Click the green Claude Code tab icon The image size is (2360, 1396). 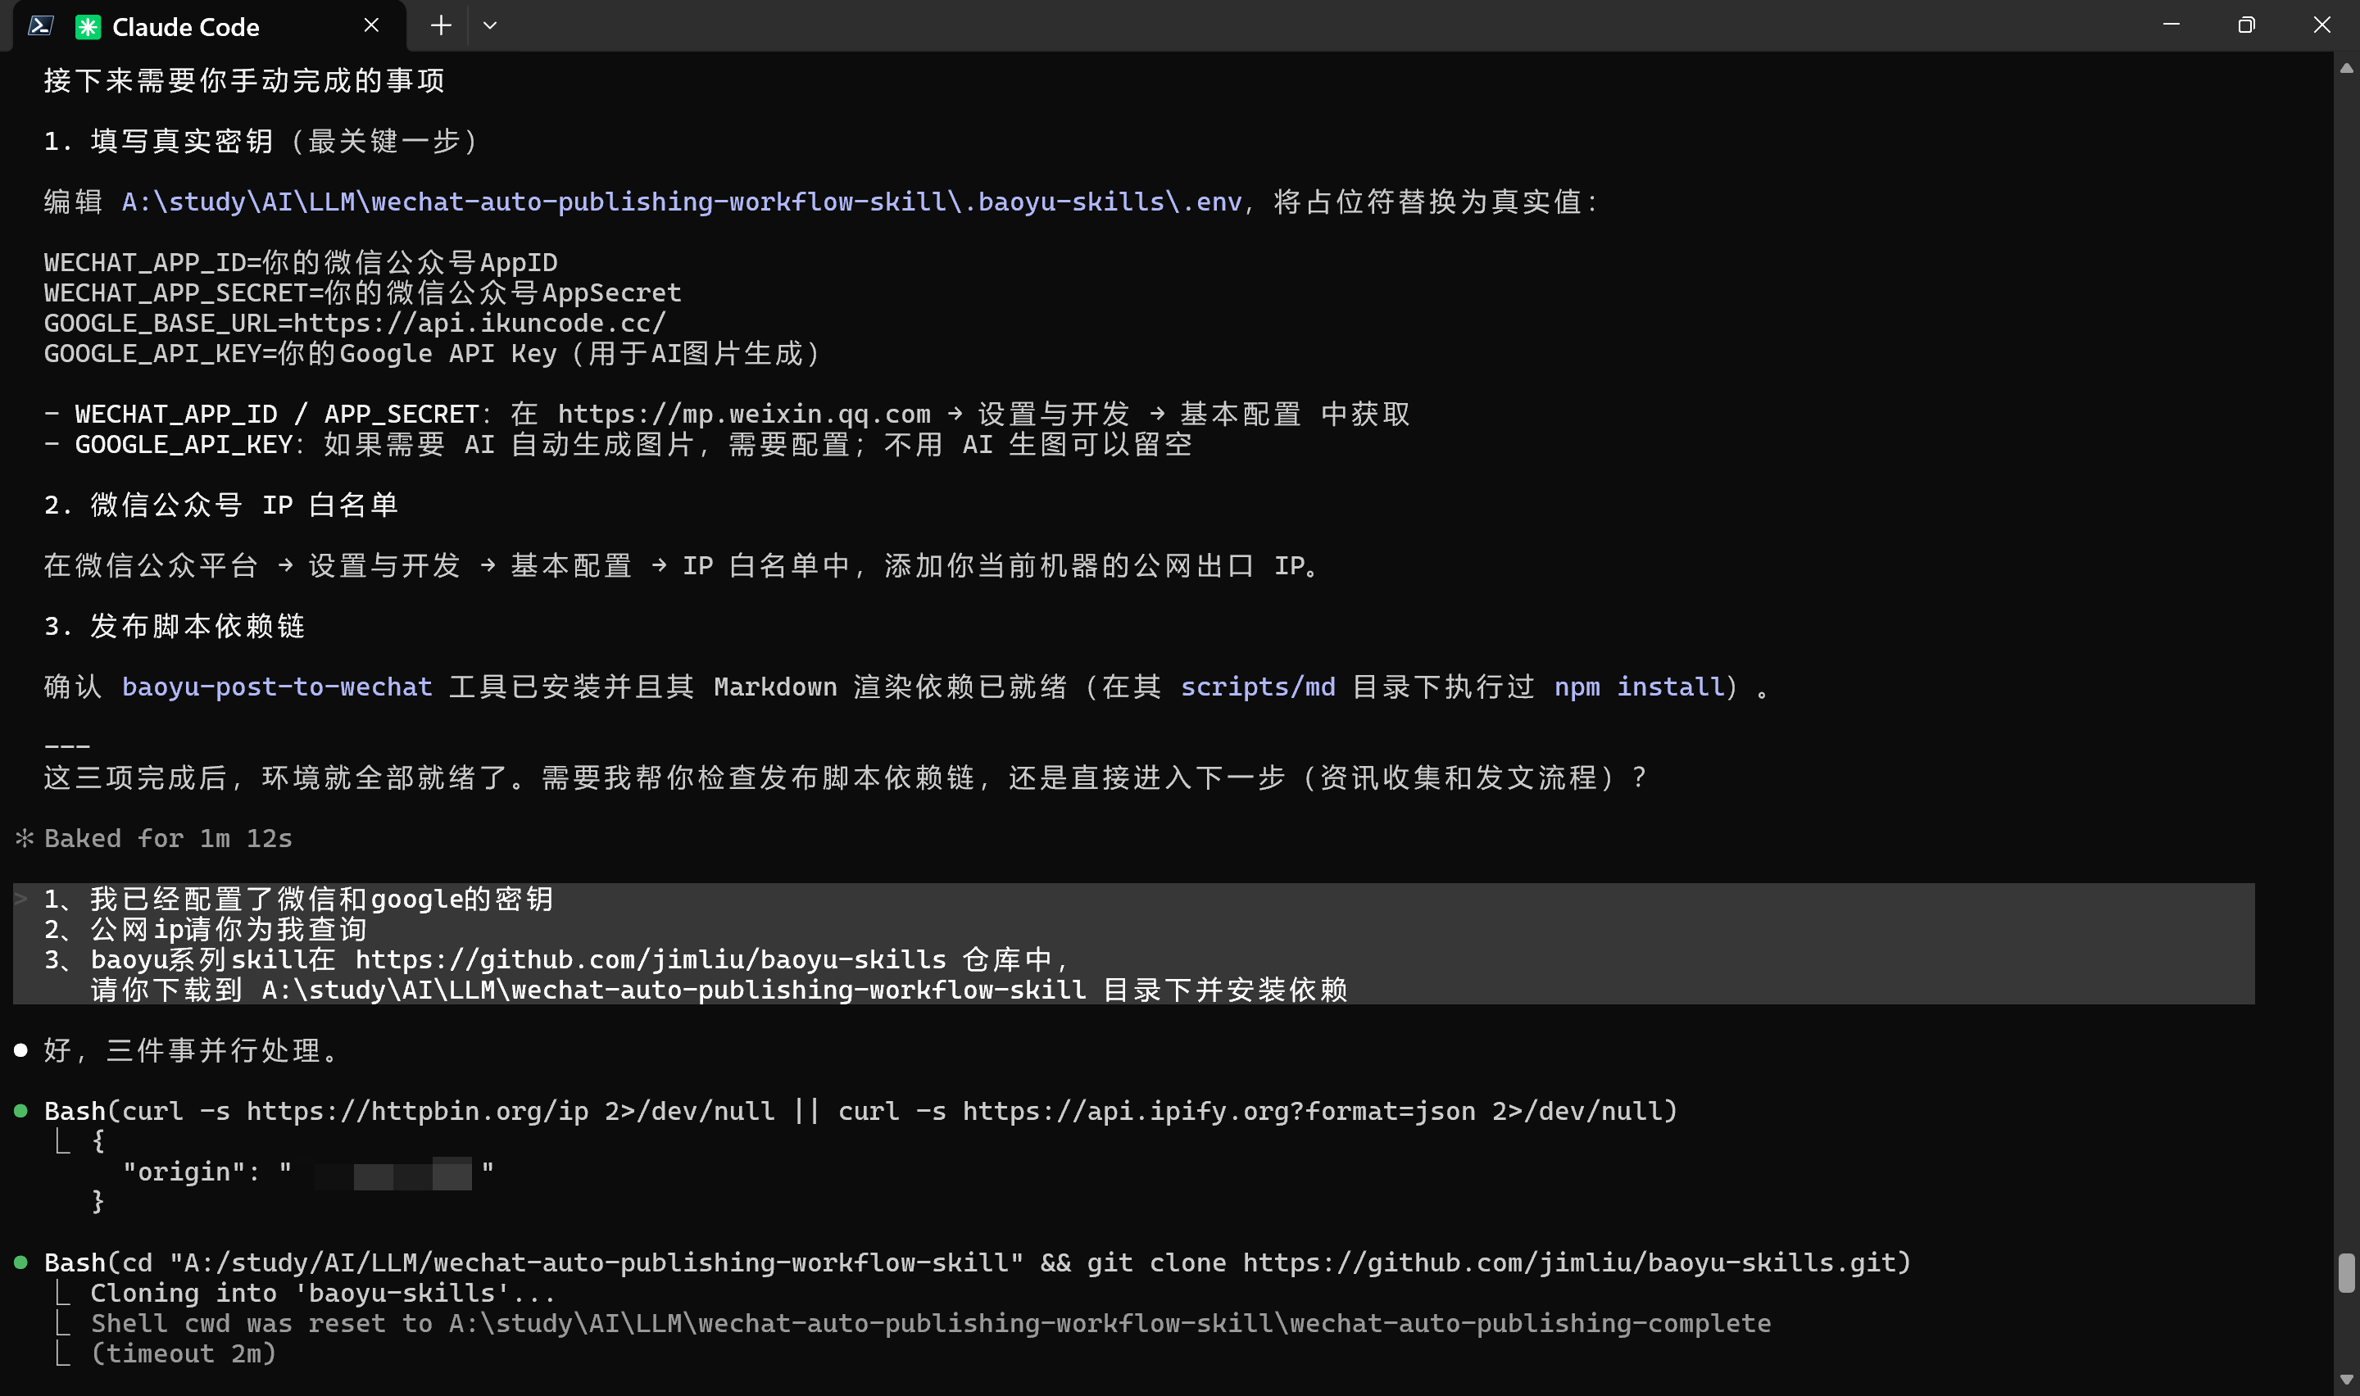[x=88, y=26]
